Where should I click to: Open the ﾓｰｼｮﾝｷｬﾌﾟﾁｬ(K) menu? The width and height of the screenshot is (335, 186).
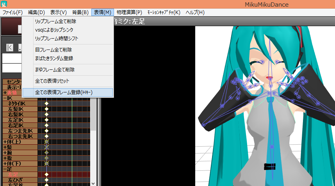(x=164, y=12)
